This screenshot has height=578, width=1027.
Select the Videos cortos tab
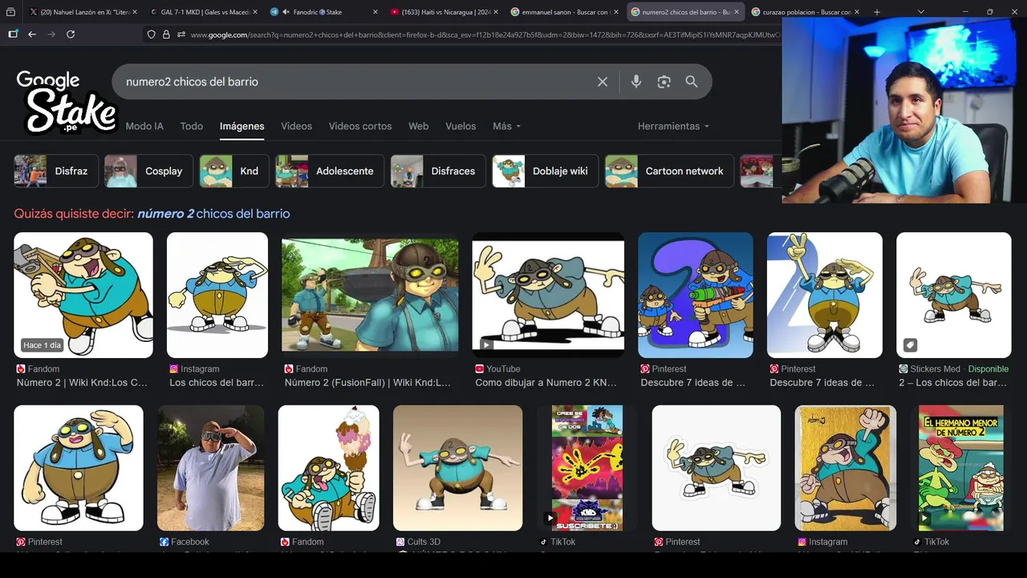click(360, 126)
